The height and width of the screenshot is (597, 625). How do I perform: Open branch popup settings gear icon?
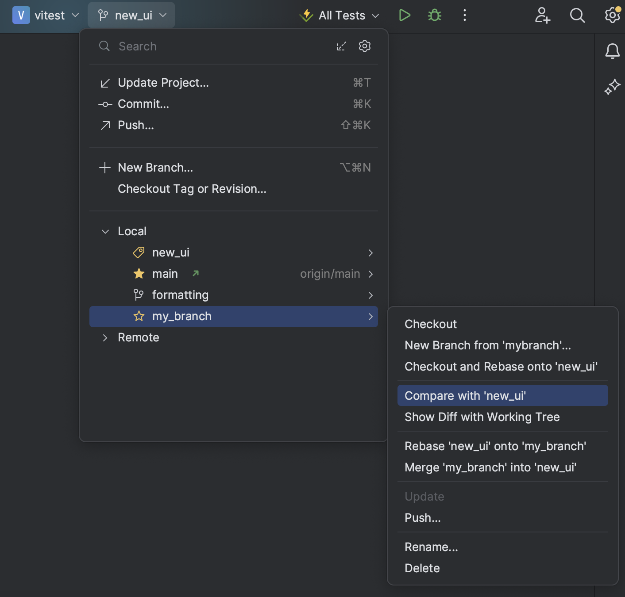[364, 46]
